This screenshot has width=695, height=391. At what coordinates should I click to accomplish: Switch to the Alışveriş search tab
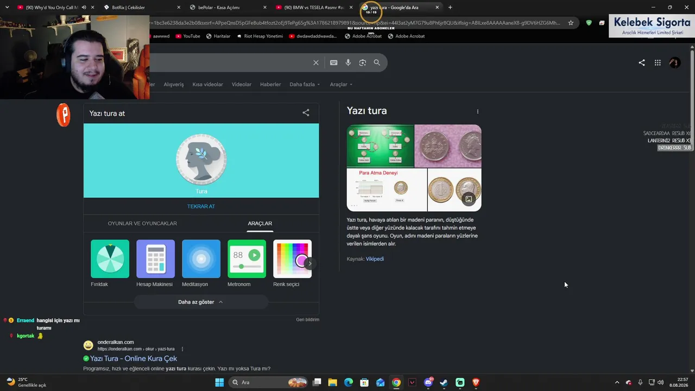(174, 84)
